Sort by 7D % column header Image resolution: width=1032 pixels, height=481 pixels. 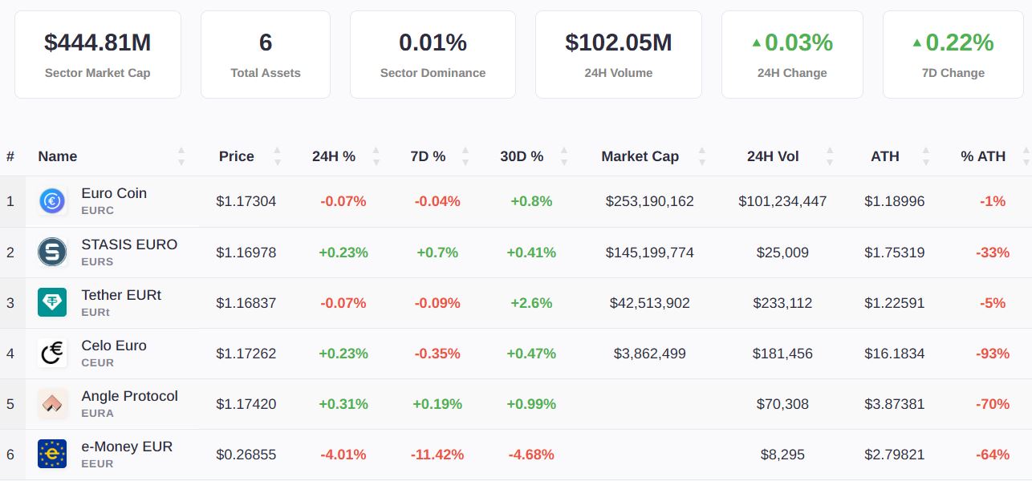pos(428,156)
